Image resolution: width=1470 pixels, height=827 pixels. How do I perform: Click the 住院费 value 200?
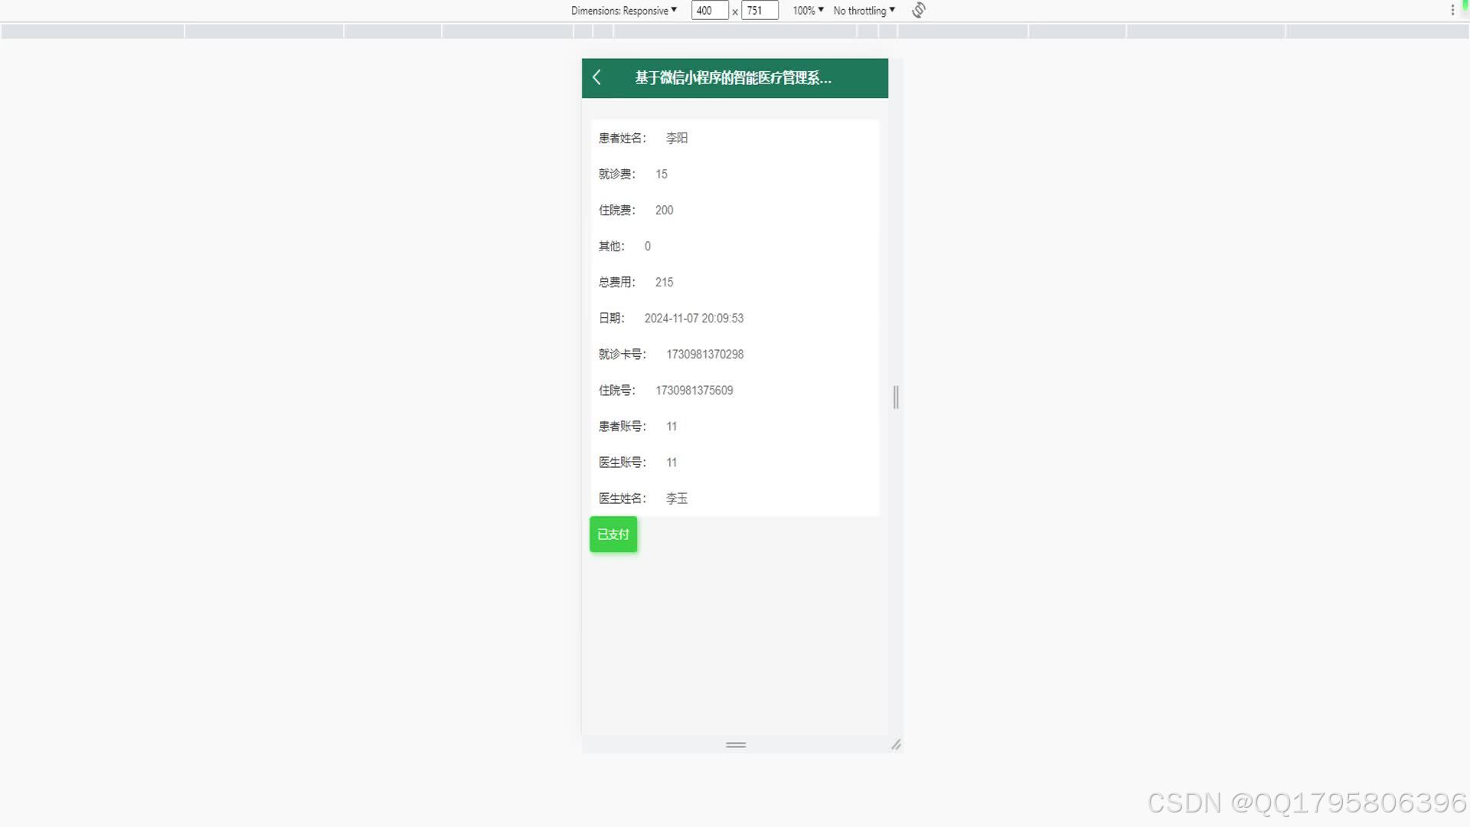pyautogui.click(x=663, y=210)
